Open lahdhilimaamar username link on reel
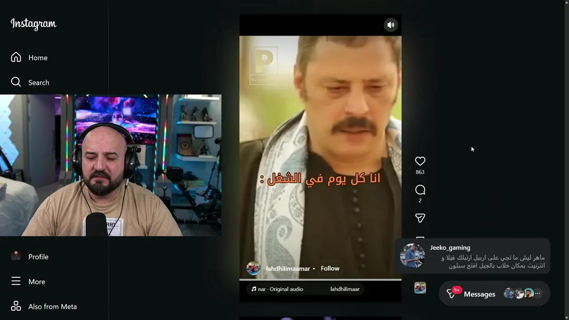 point(288,268)
